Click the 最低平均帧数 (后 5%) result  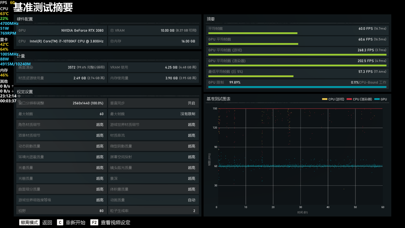coord(297,74)
